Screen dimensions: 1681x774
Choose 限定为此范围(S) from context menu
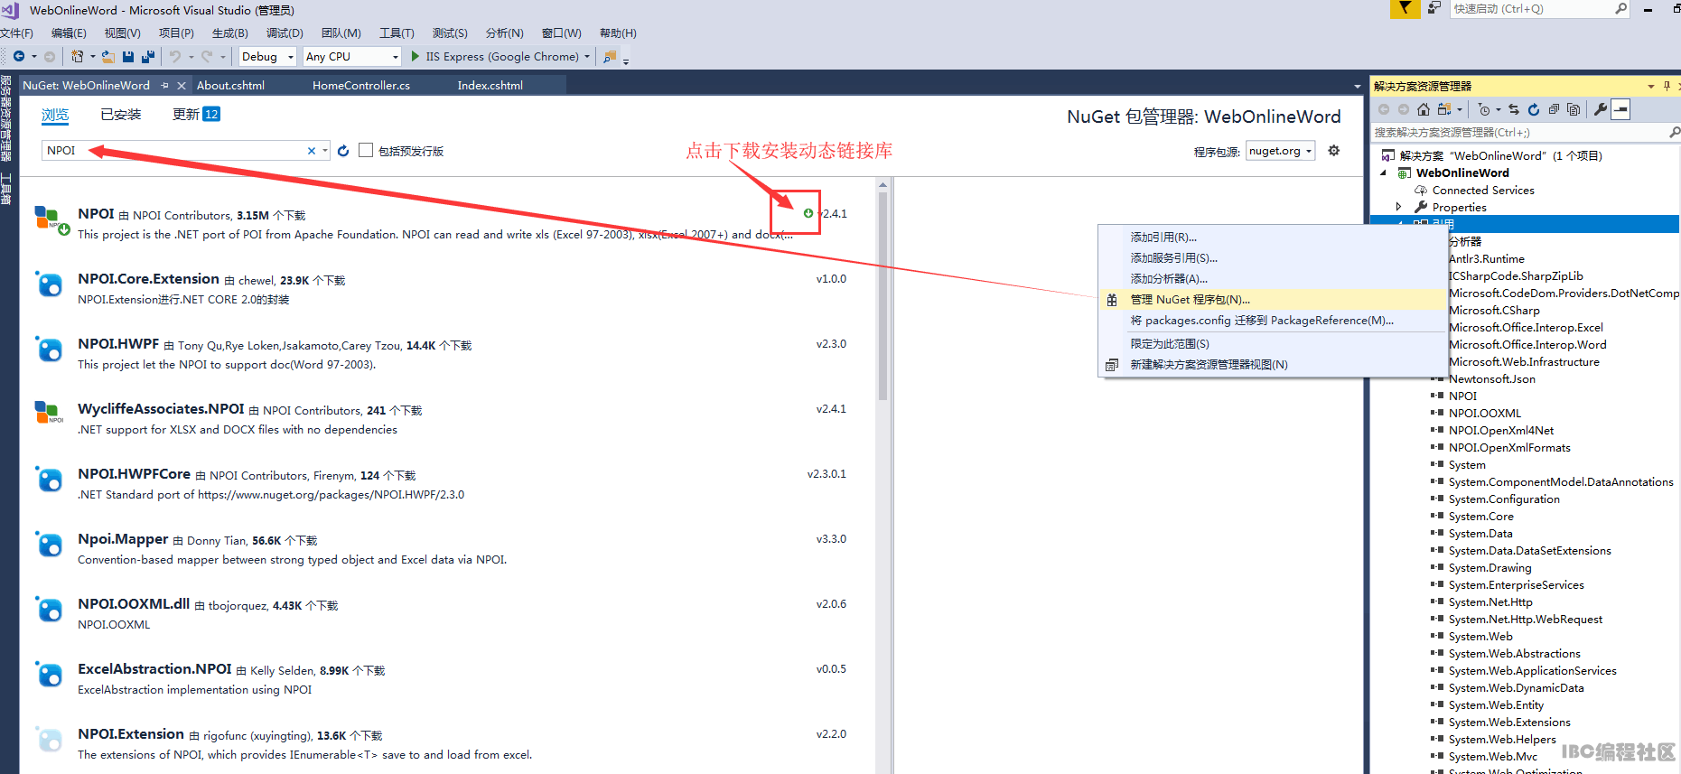point(1273,344)
